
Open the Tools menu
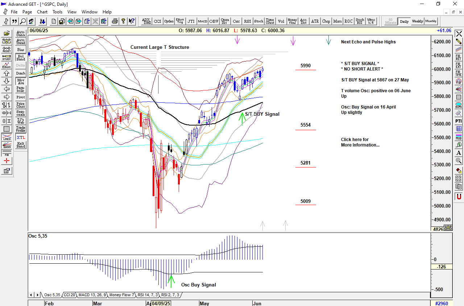pyautogui.click(x=57, y=12)
